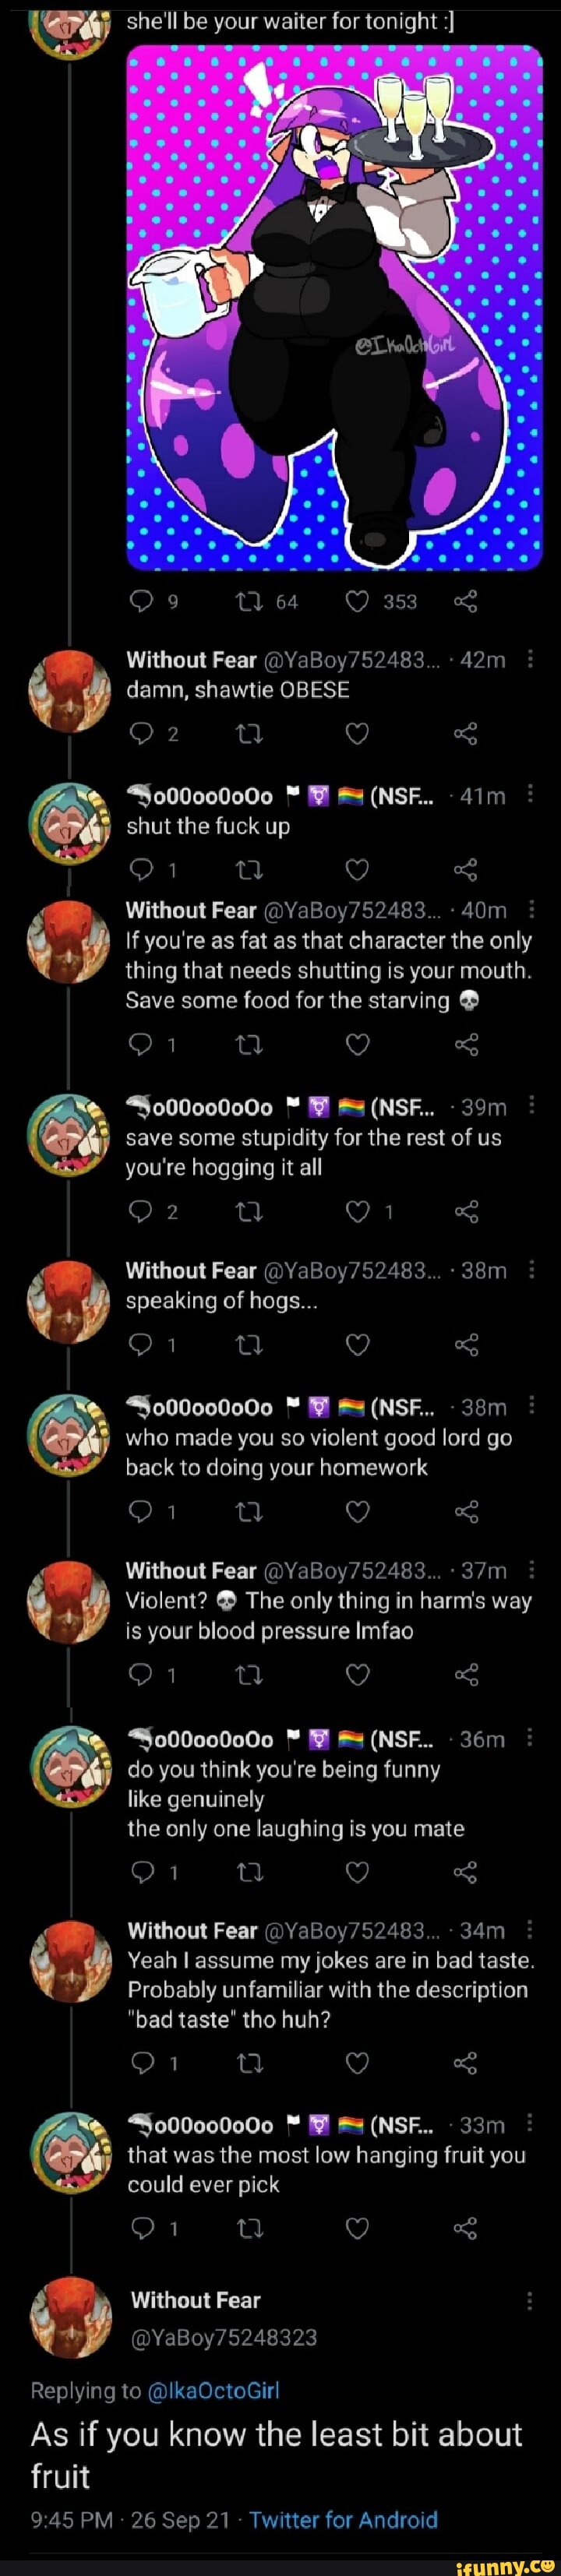Share the 'blood pressure lmfao' reply

coord(466,1674)
